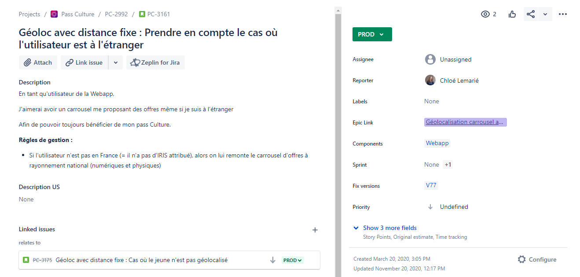
Task: Open the PROD status dropdown
Action: pos(372,34)
